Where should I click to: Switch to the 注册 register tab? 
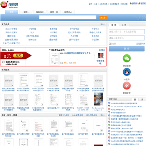coord(124,25)
